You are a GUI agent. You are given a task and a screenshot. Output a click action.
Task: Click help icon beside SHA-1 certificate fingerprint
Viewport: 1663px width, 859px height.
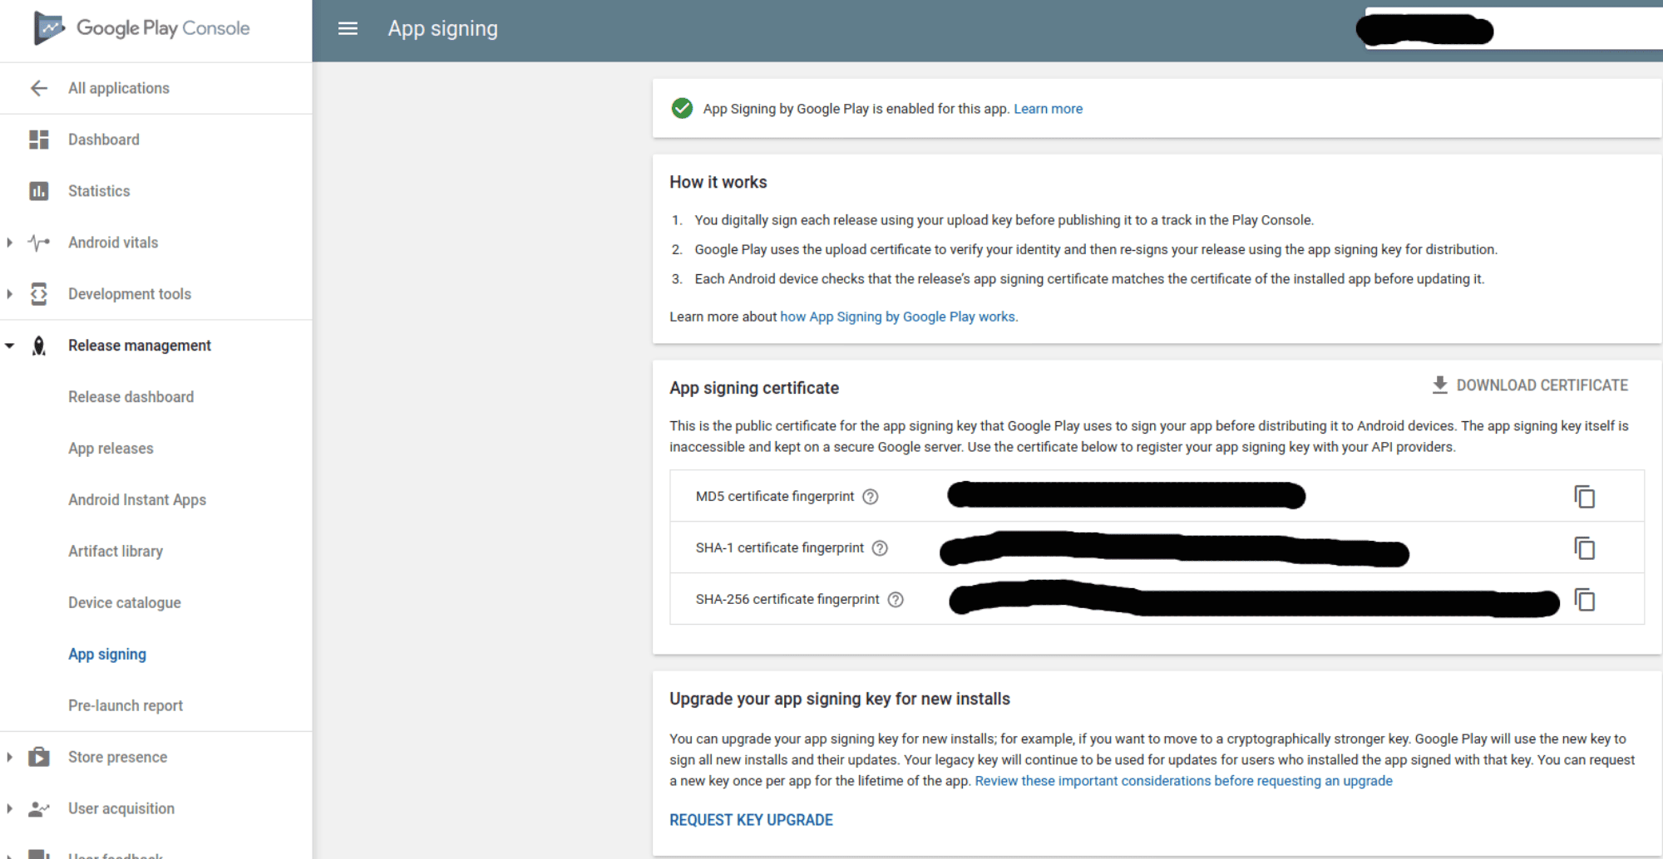pyautogui.click(x=880, y=548)
